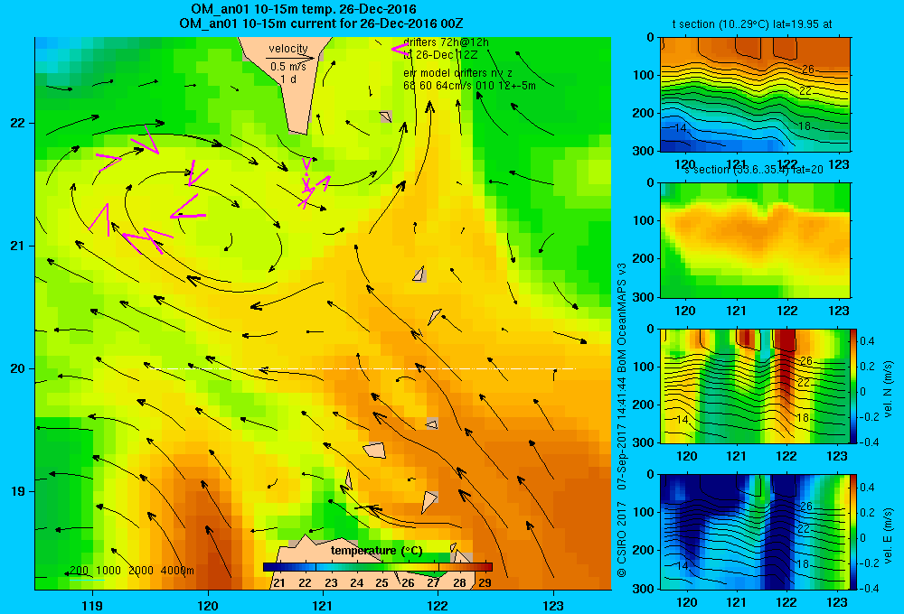
Task: Click the '4000m' depth contour legend entry
Action: pos(177,571)
